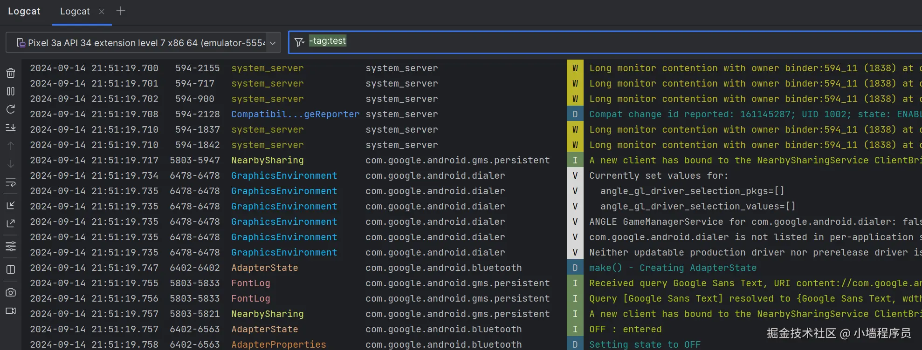
Task: Close the Logcat tab
Action: coord(102,12)
